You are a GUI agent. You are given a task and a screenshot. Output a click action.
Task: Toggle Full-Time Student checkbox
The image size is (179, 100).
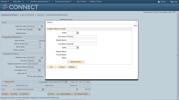28,76
